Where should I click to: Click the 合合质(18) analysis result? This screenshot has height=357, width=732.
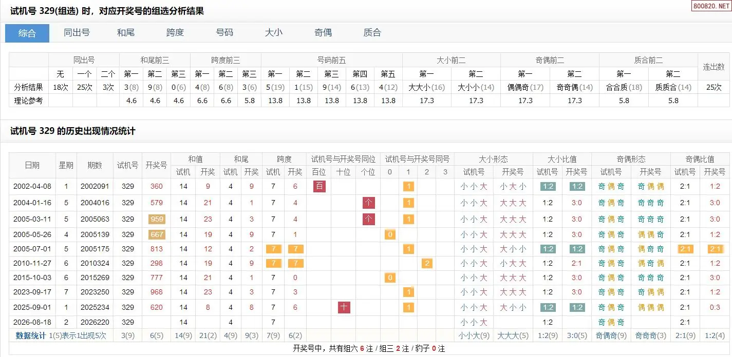click(x=624, y=87)
